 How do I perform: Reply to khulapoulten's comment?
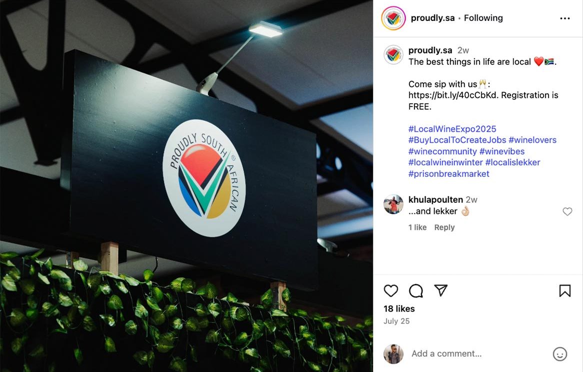coord(444,227)
